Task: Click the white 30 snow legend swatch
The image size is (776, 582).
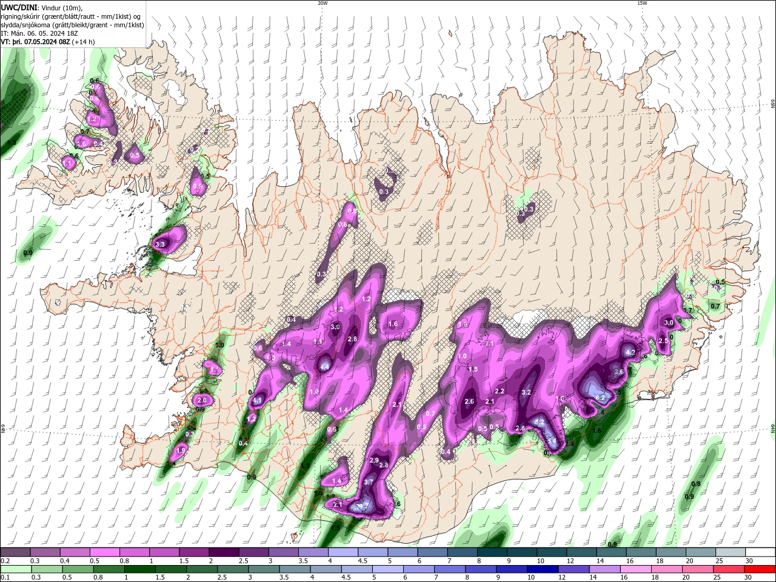Action: (761, 552)
